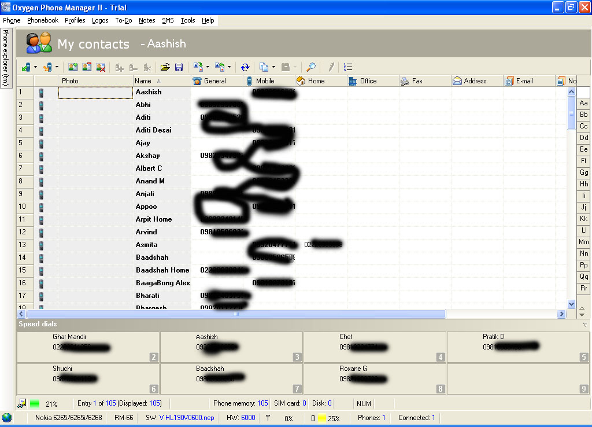Open the read-from-phone dropdown arrow
Screen dimensions: 592x427
pos(35,67)
